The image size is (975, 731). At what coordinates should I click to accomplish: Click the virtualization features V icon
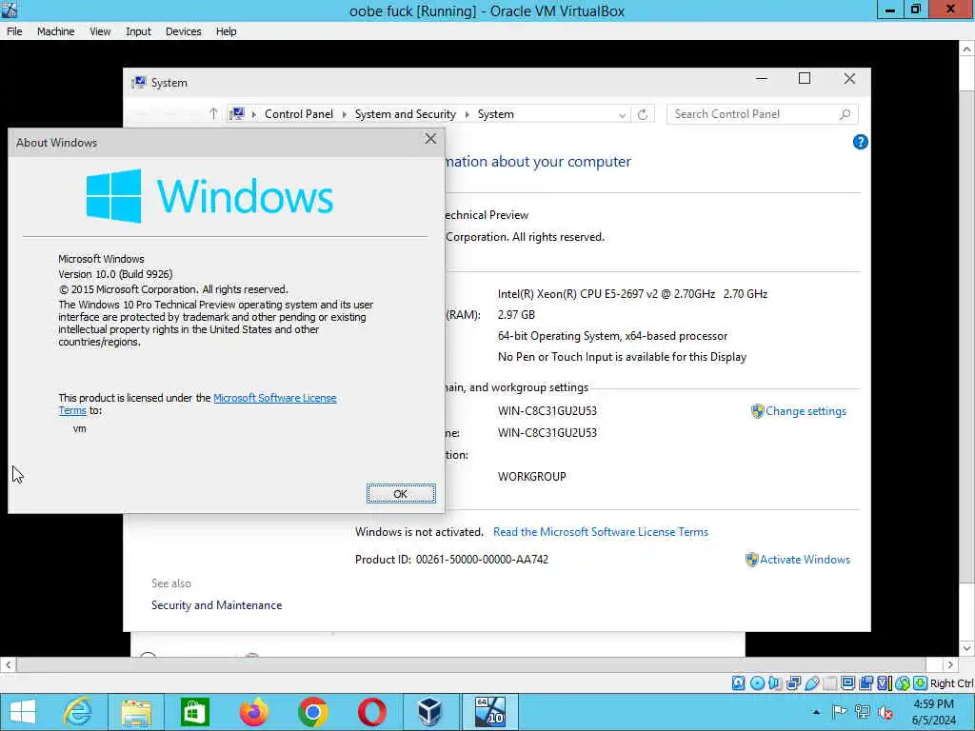click(884, 683)
